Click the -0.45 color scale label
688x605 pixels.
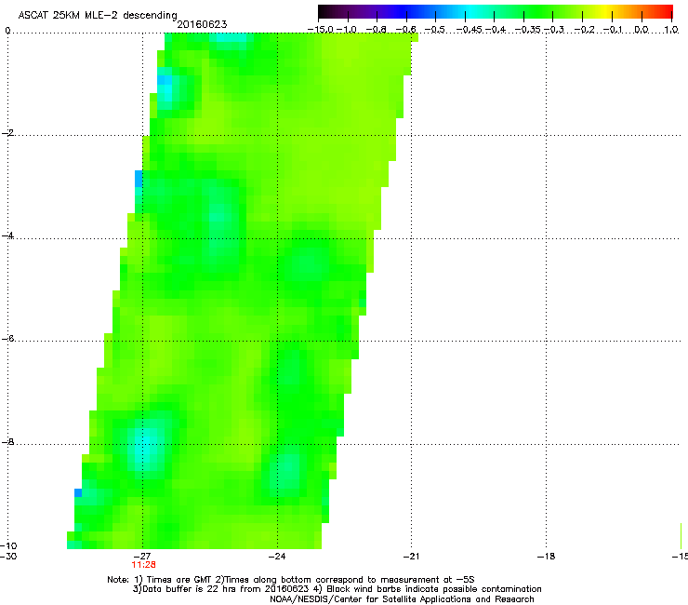[469, 30]
